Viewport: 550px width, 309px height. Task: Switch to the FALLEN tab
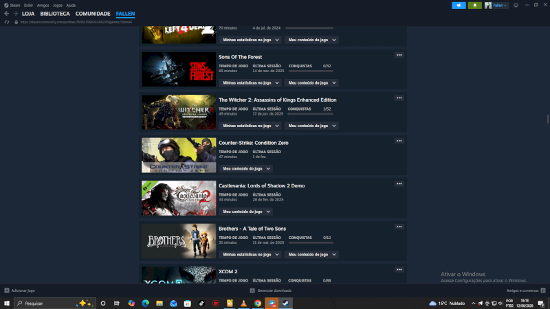click(125, 14)
